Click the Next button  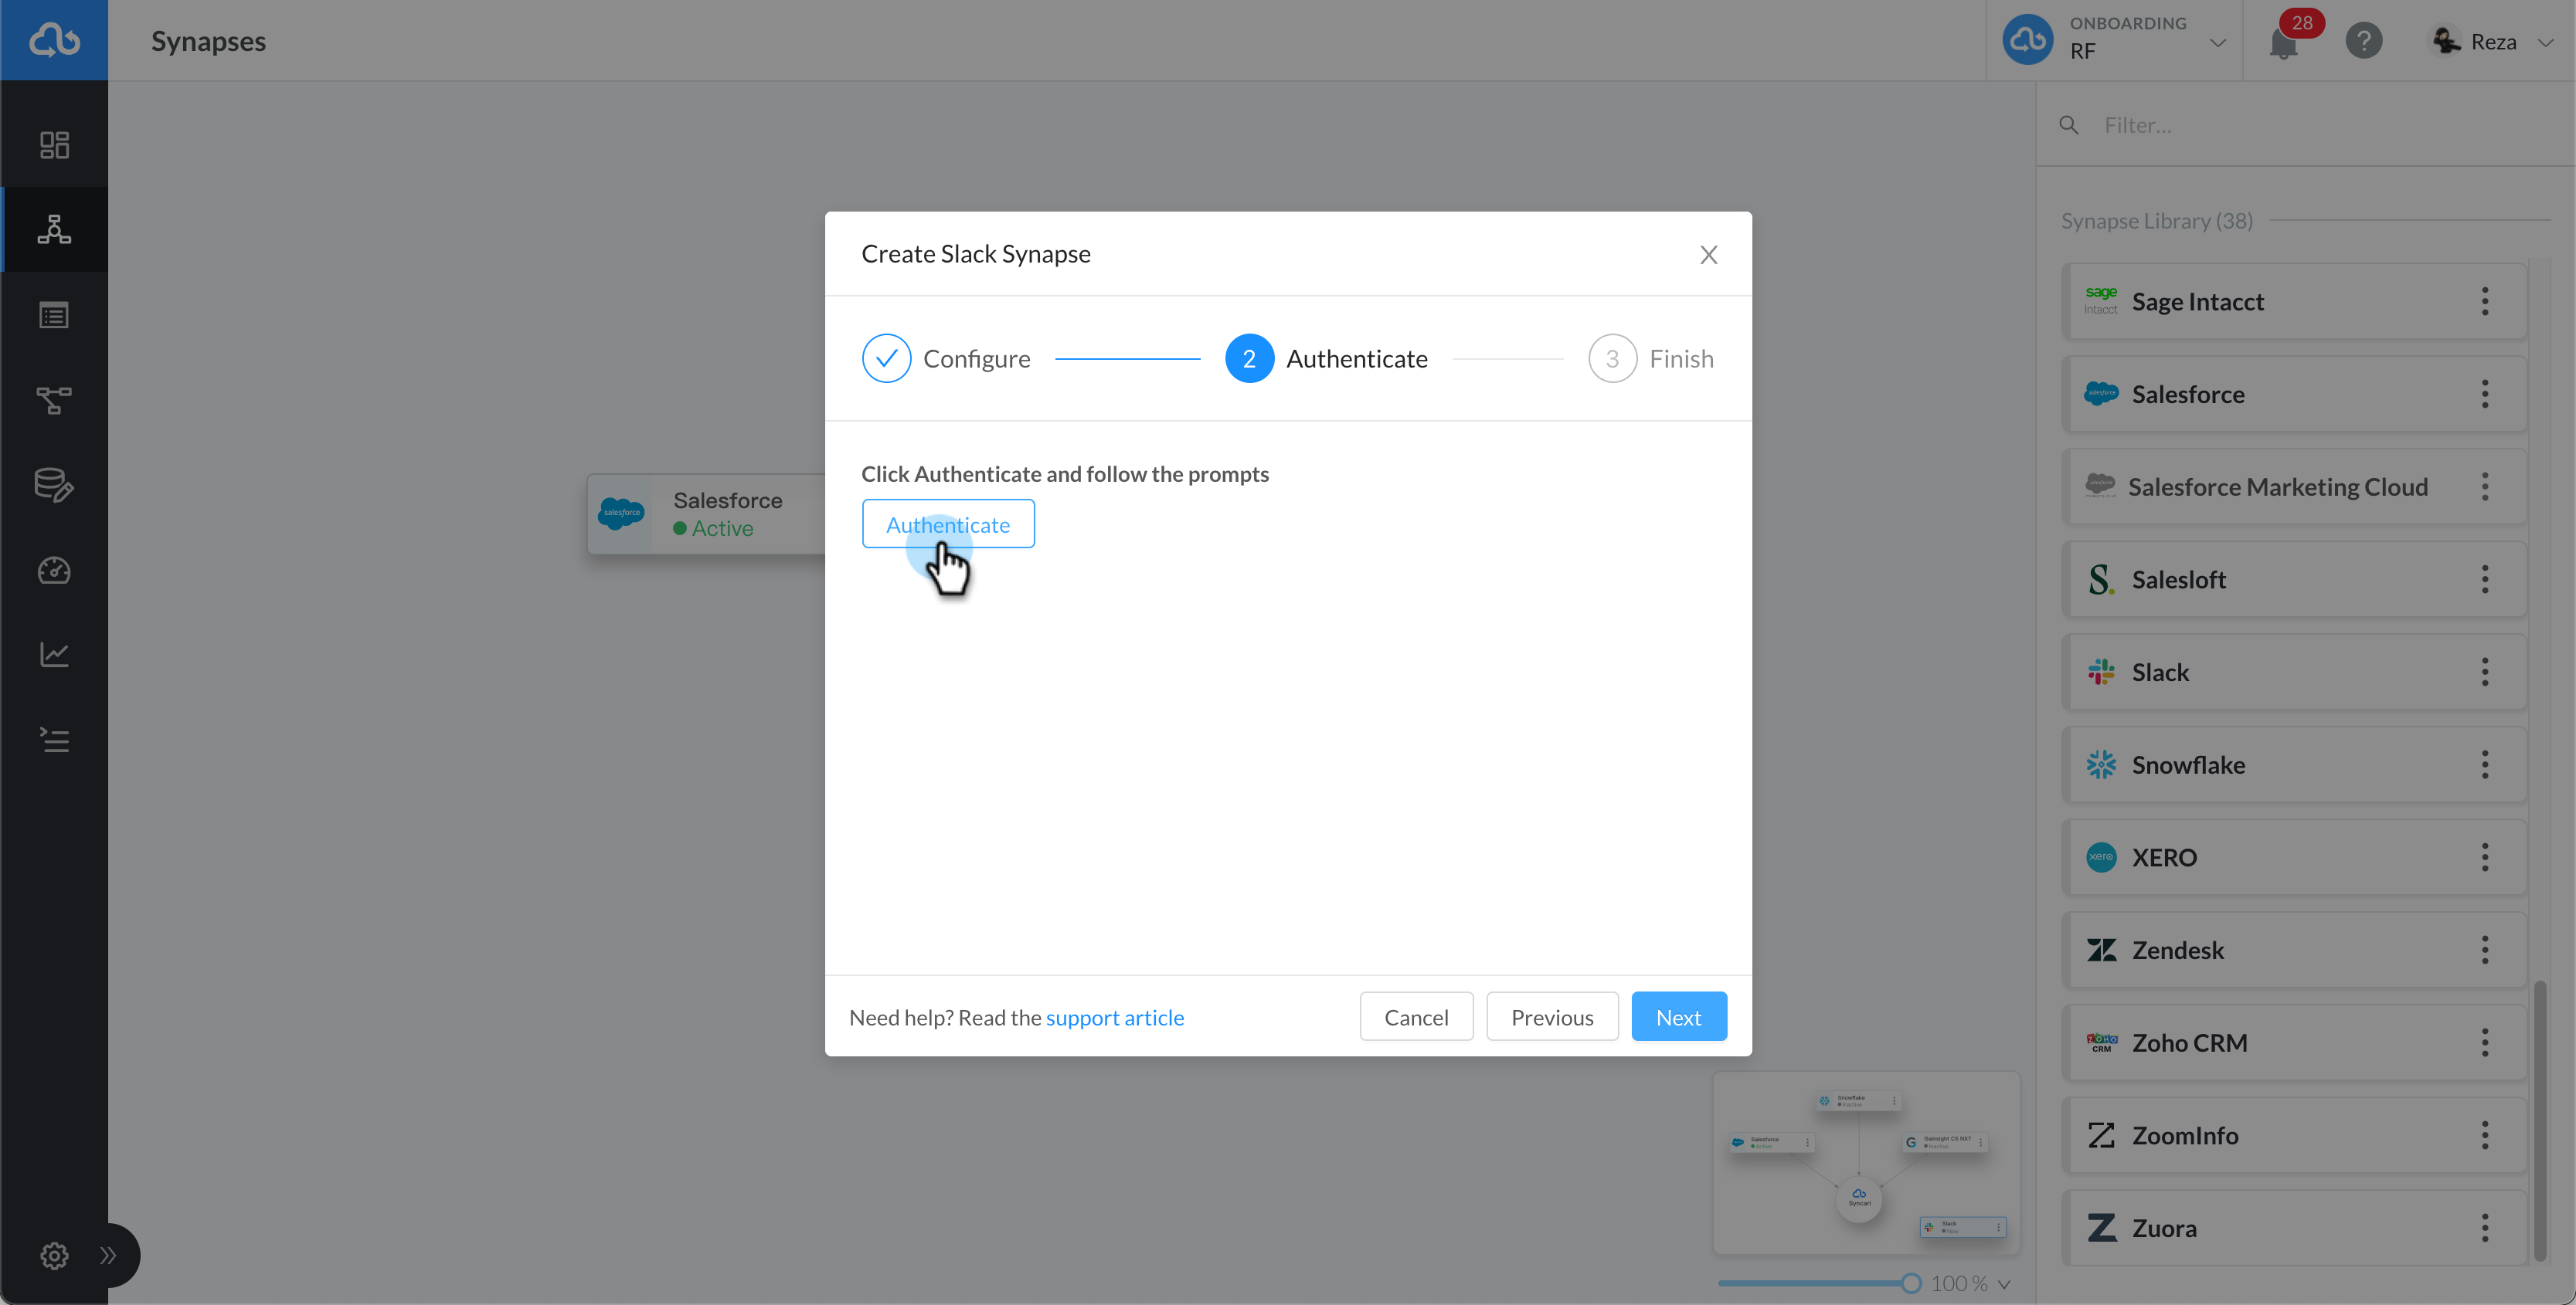click(1678, 1016)
